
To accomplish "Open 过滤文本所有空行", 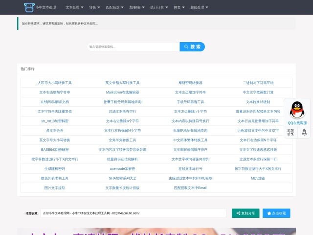I will click(122, 112).
